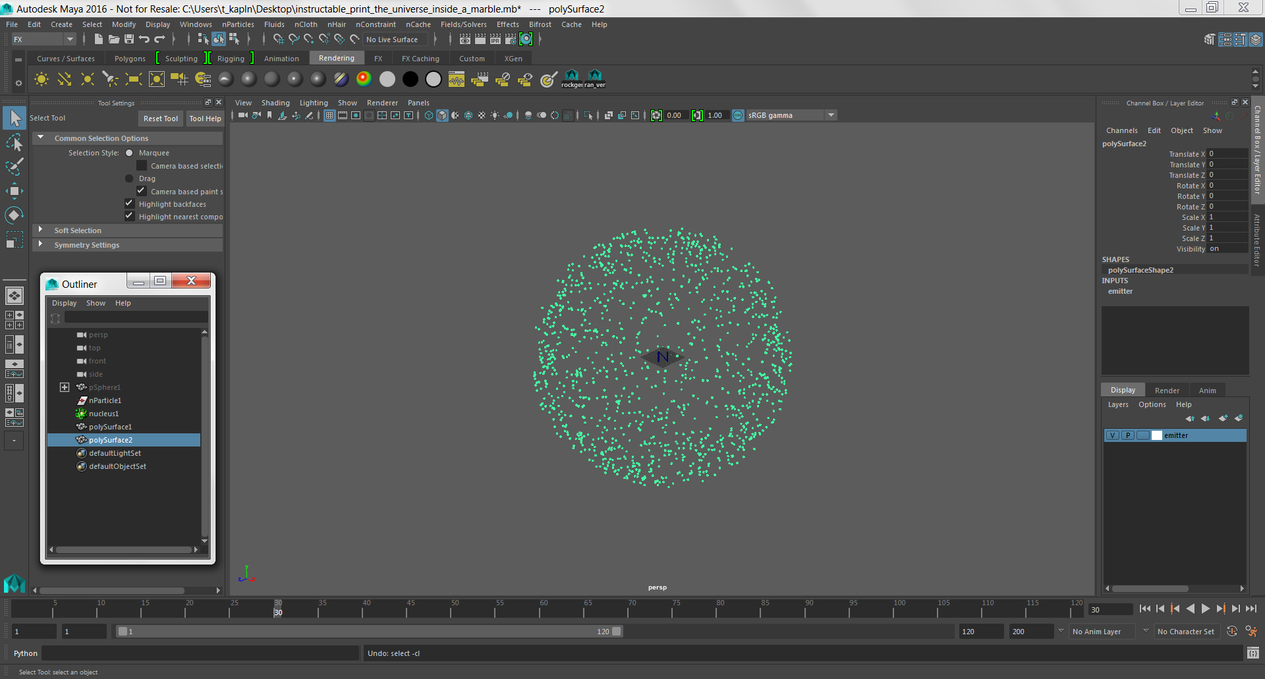Image resolution: width=1265 pixels, height=679 pixels.
Task: Create a directional light from the shelf
Action: pos(64,80)
